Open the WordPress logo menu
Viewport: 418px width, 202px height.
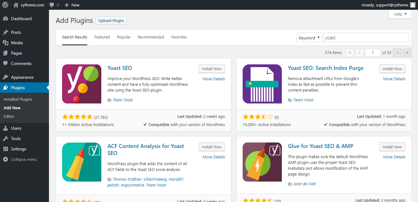coord(5,5)
